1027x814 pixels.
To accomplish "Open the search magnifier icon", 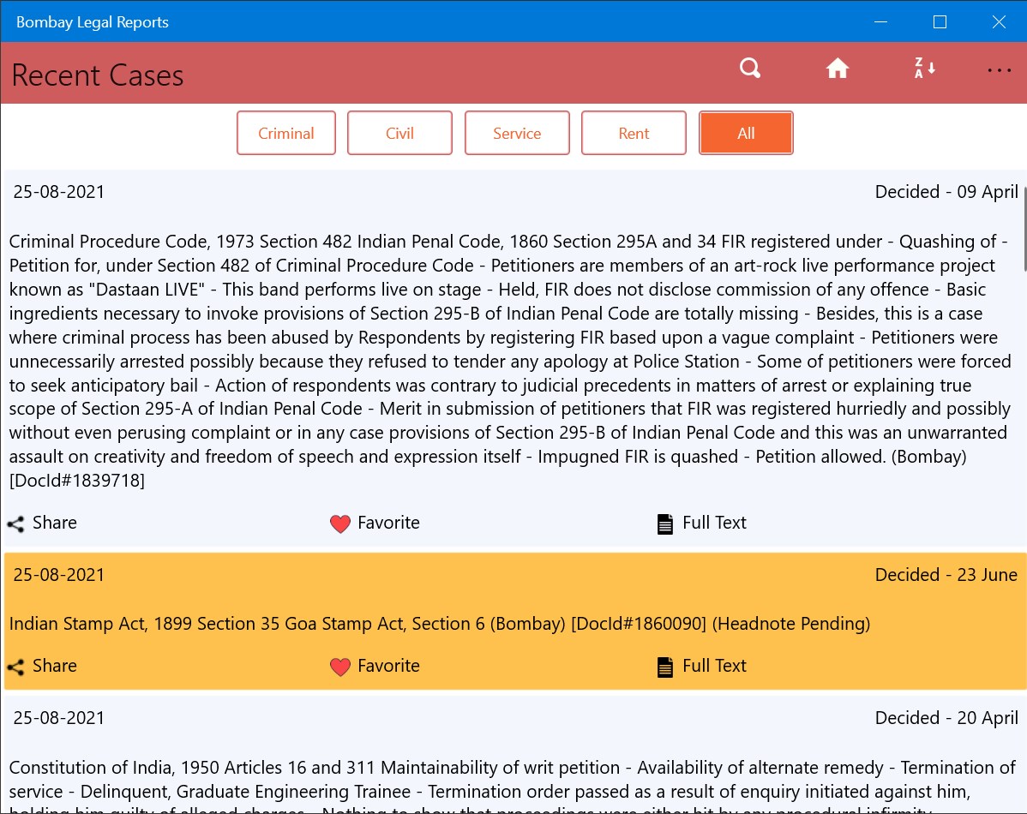I will [x=750, y=69].
